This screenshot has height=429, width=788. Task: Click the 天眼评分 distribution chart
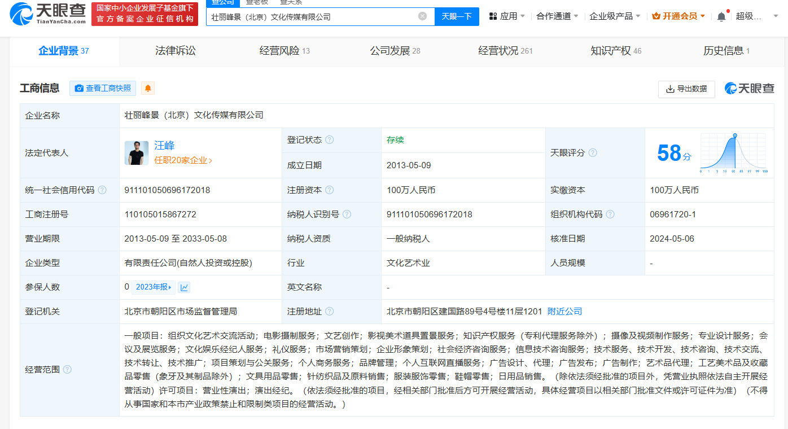[734, 153]
